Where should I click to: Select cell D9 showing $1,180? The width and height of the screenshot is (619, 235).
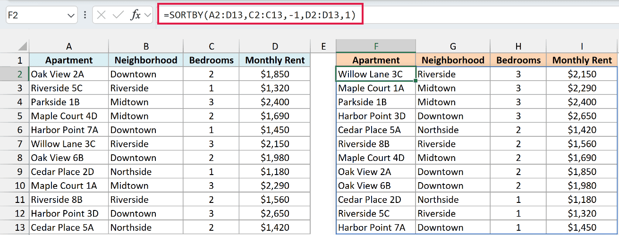(275, 172)
